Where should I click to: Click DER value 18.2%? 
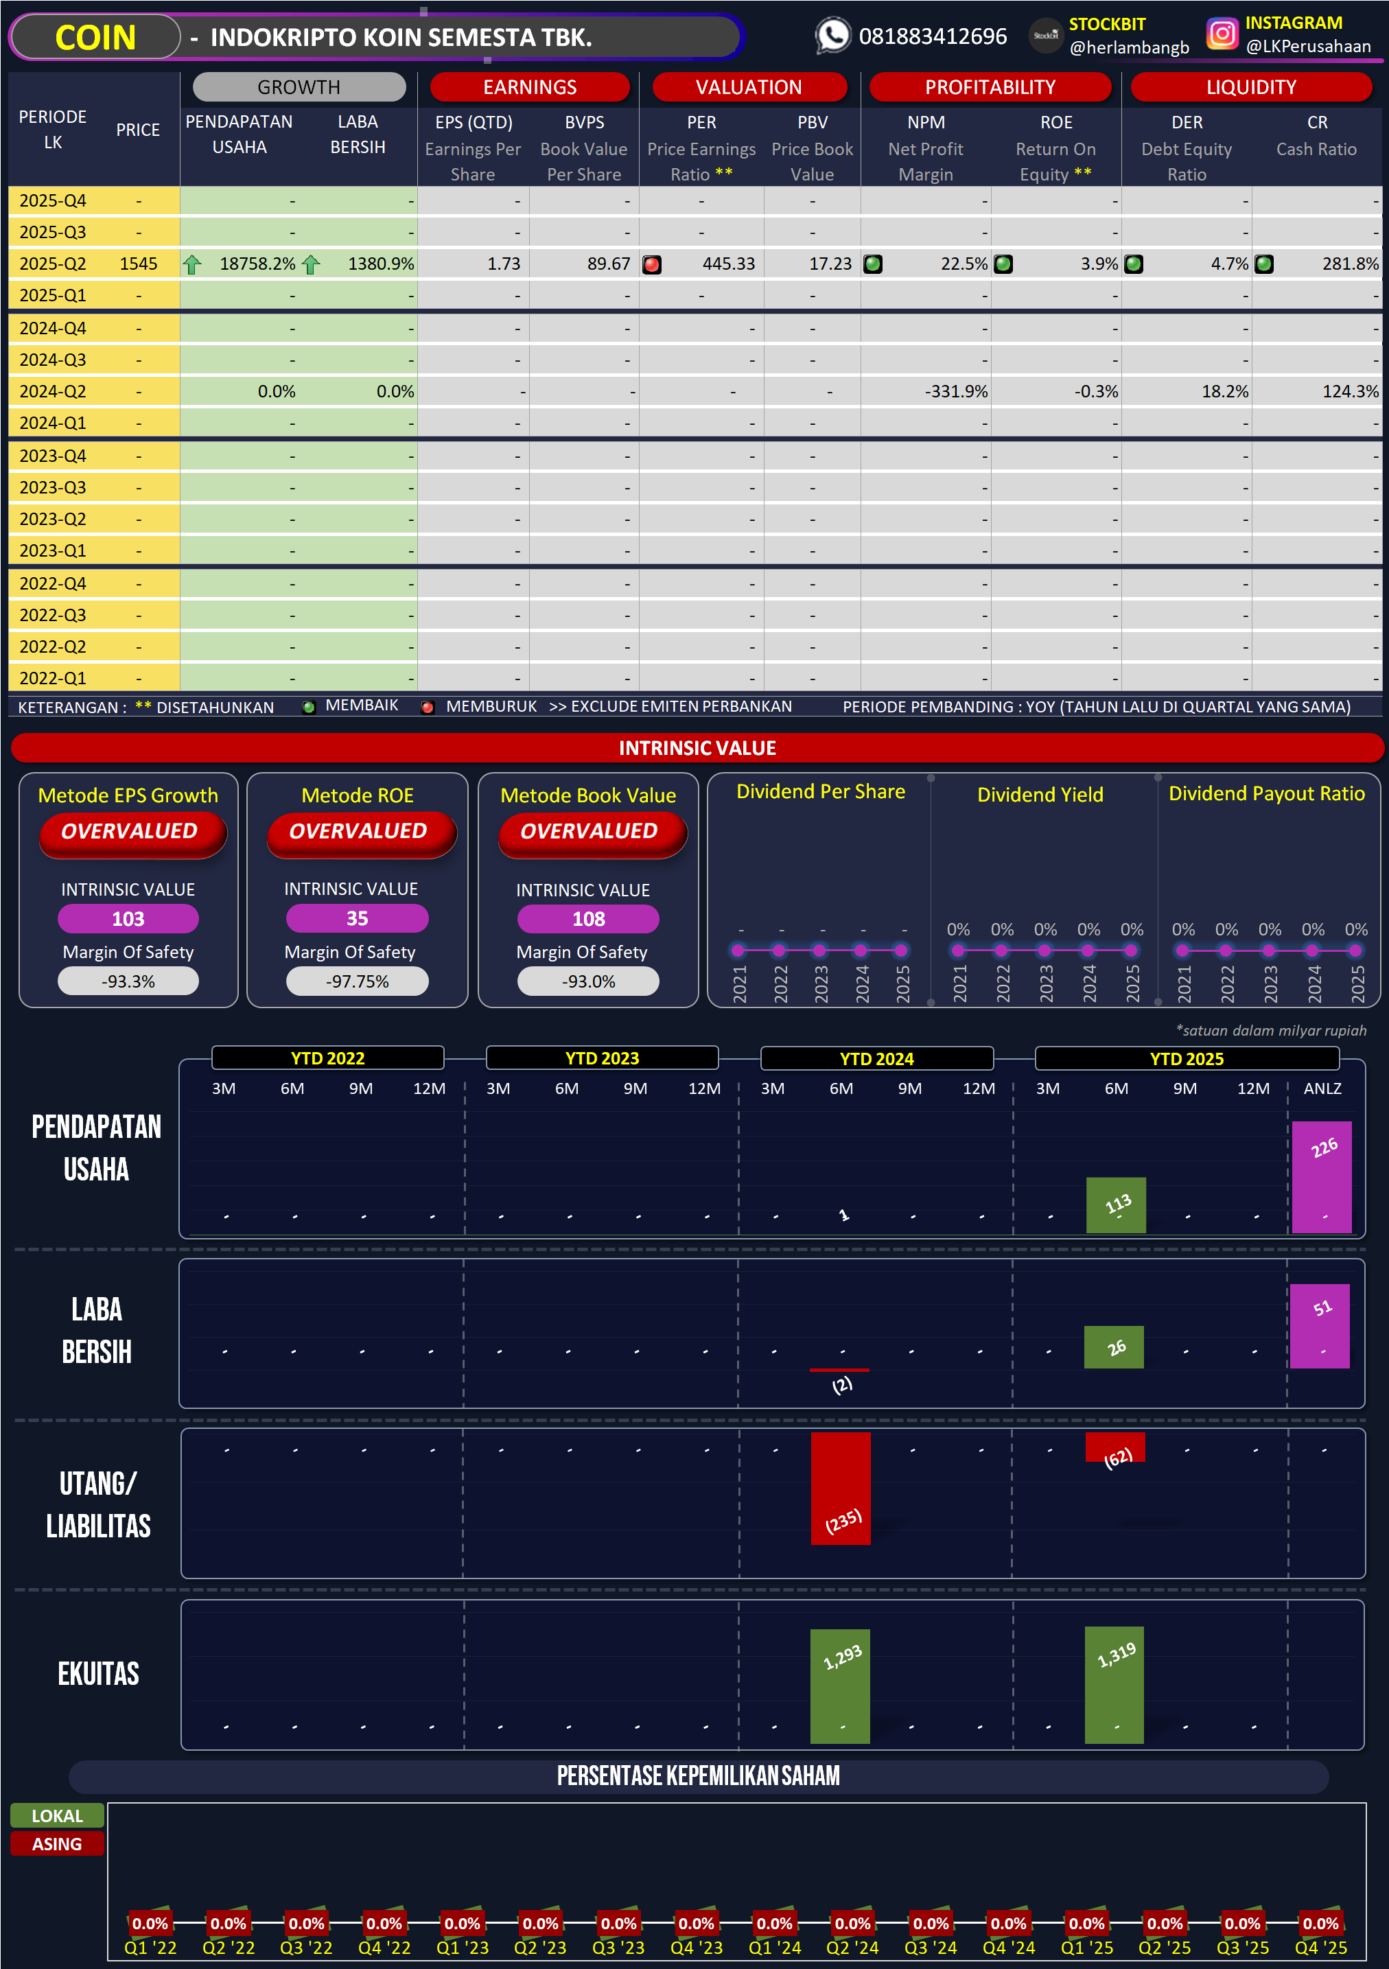coord(1225,392)
